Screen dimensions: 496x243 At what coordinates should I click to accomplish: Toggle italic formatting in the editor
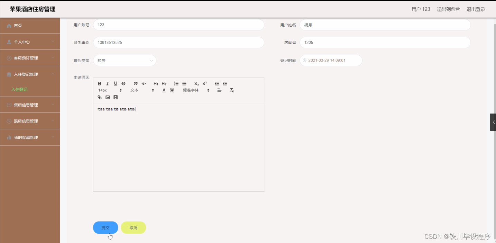(108, 83)
